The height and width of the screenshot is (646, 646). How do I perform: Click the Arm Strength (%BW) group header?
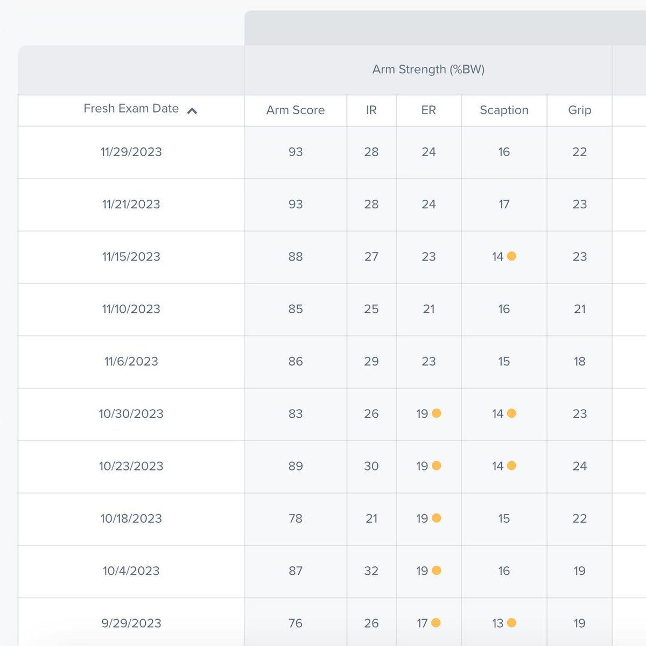[429, 69]
